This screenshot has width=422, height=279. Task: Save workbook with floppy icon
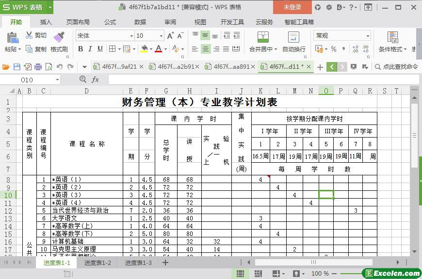(16, 67)
